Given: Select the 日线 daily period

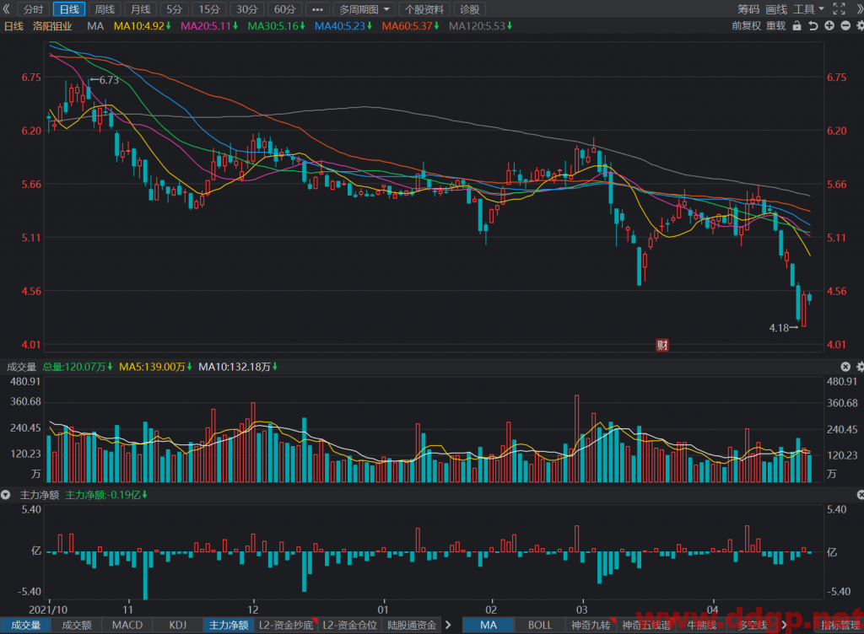Looking at the screenshot, I should pos(69,9).
